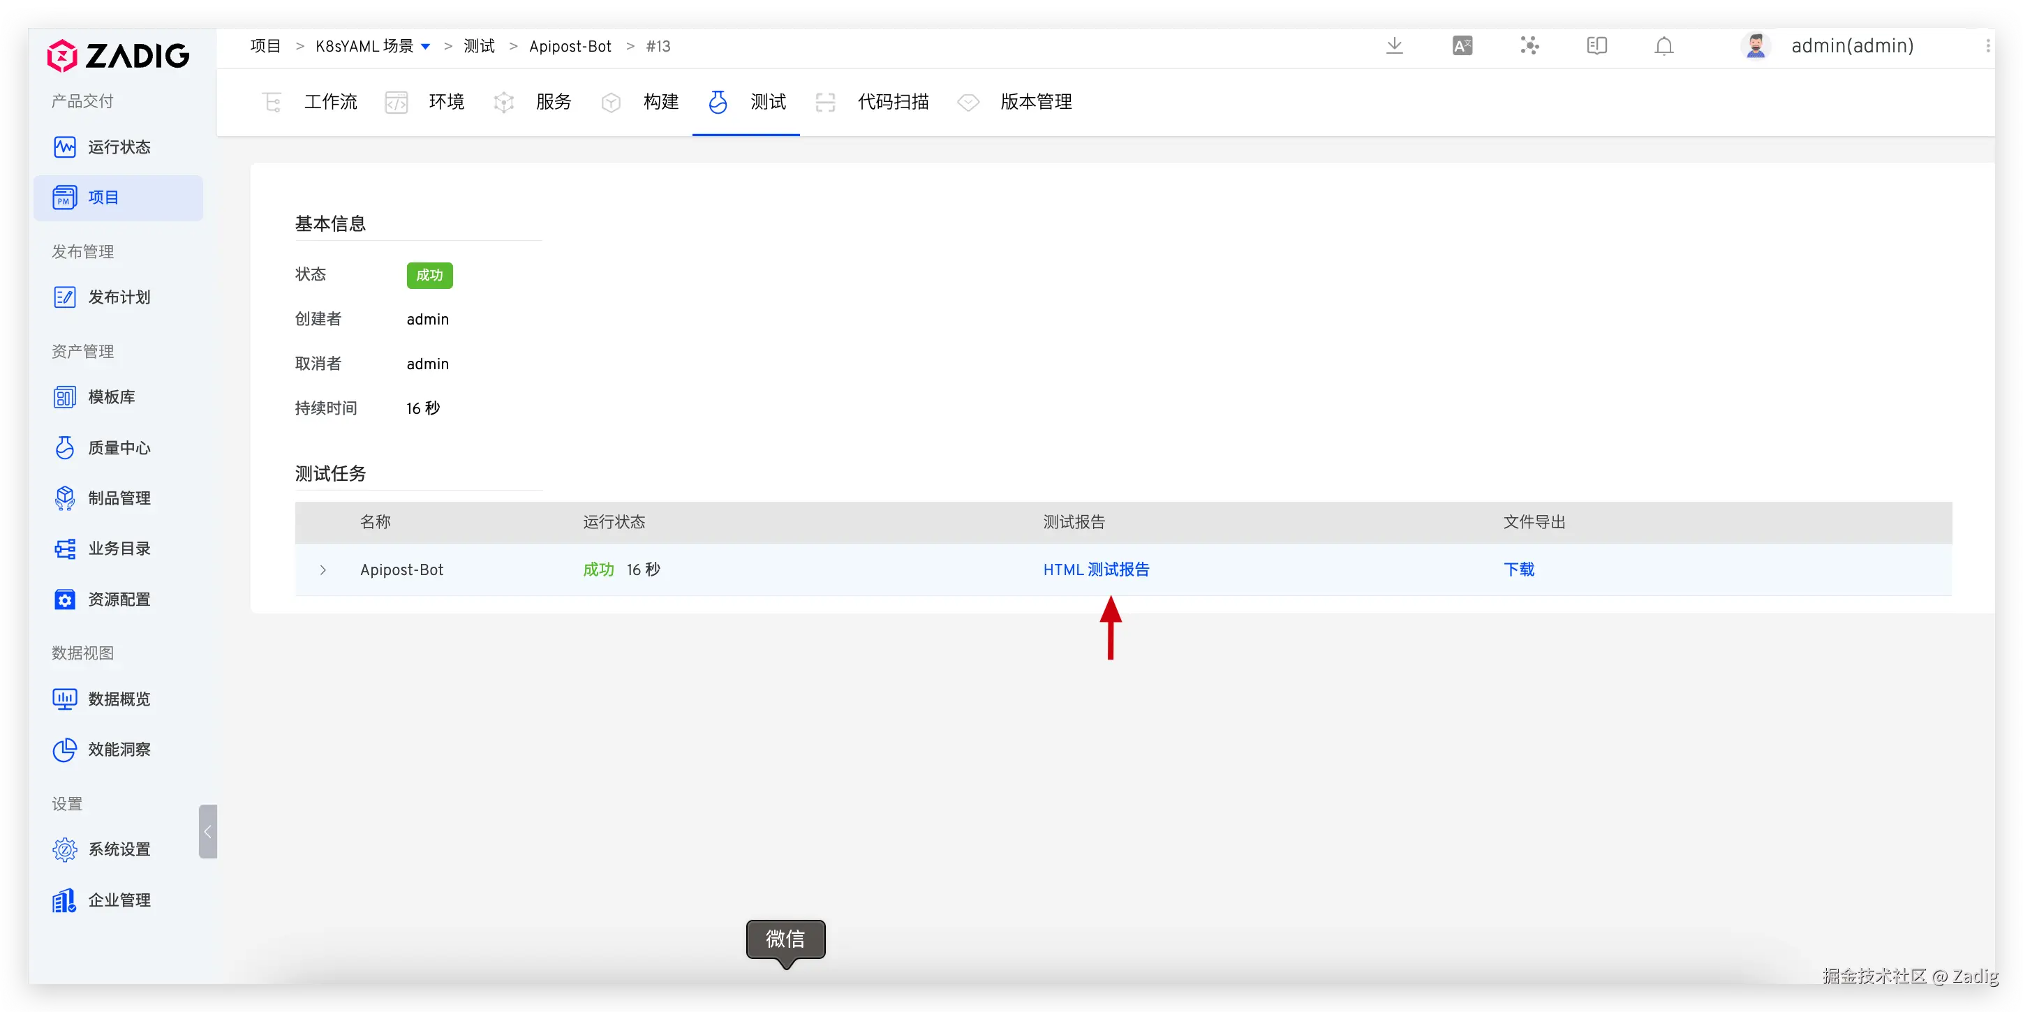This screenshot has height=1012, width=2023.
Task: Expand the Apipost-Bot task row
Action: click(x=323, y=570)
